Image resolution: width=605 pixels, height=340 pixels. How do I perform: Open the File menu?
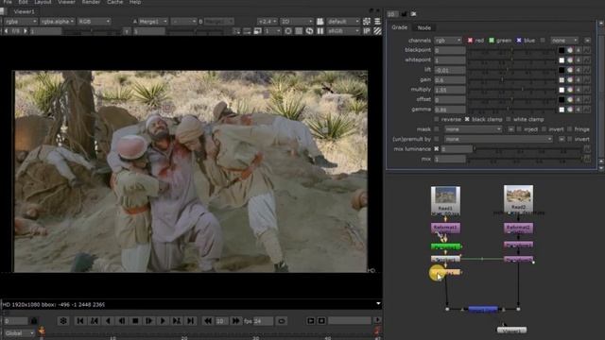tap(8, 2)
